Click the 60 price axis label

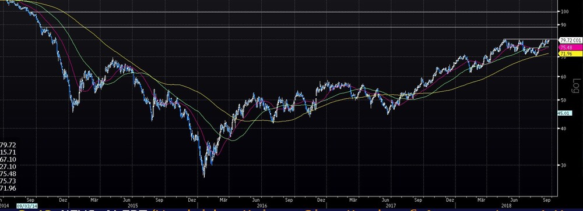tap(564, 77)
